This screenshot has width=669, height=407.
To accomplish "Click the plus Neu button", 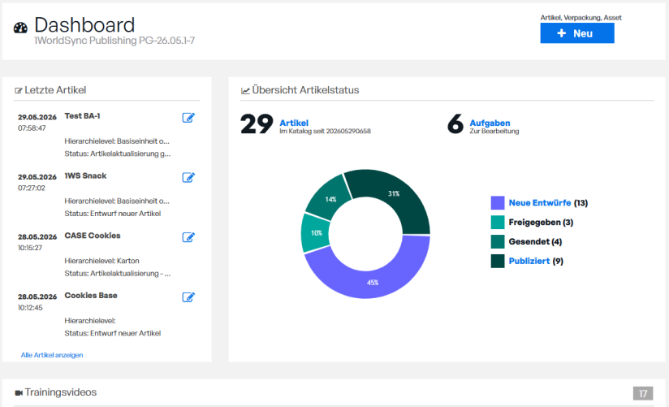I will [576, 33].
